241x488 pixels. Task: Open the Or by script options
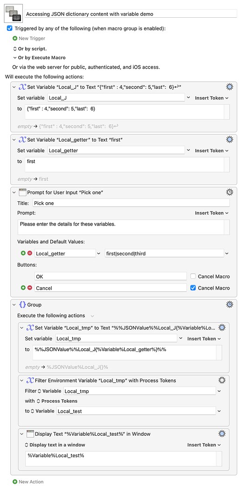click(30, 49)
